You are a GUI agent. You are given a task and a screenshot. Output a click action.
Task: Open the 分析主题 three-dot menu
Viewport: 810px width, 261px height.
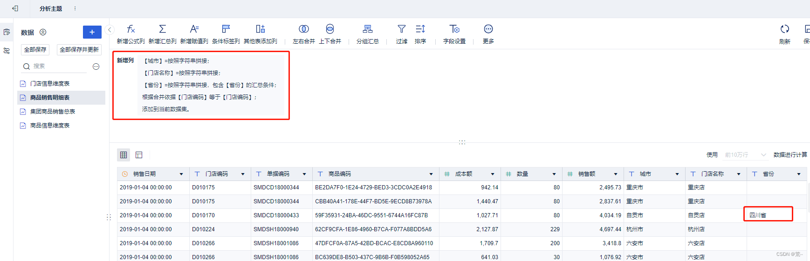[x=75, y=8]
